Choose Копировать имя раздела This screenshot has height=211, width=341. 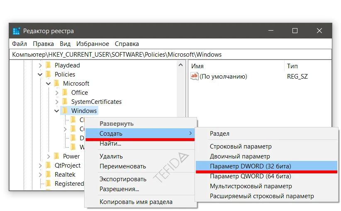(x=141, y=202)
